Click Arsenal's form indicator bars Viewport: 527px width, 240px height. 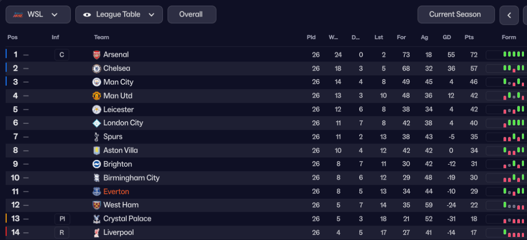(x=513, y=54)
